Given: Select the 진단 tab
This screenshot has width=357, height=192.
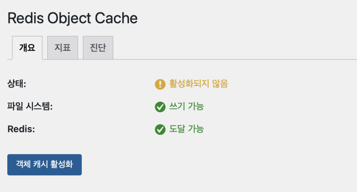Looking at the screenshot, I should tap(98, 48).
